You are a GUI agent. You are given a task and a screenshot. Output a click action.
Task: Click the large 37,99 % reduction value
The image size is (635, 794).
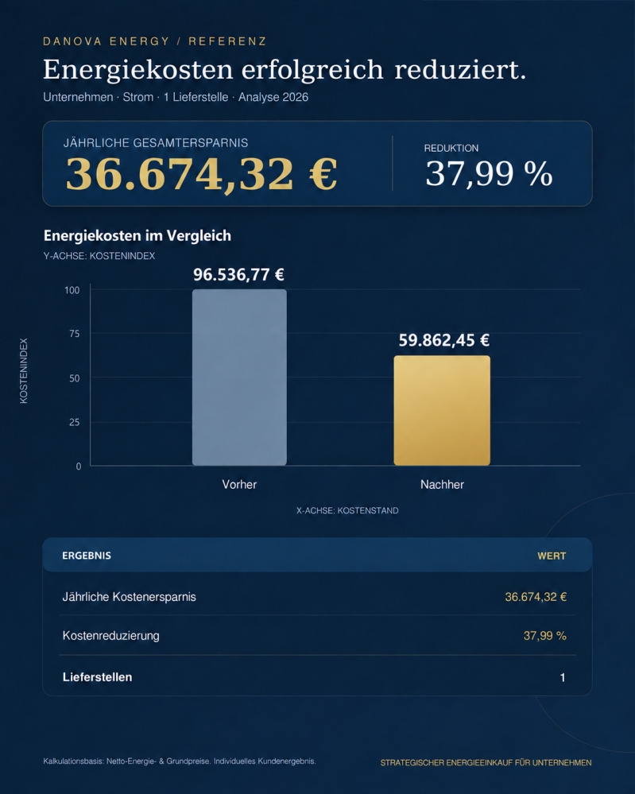[x=489, y=174]
